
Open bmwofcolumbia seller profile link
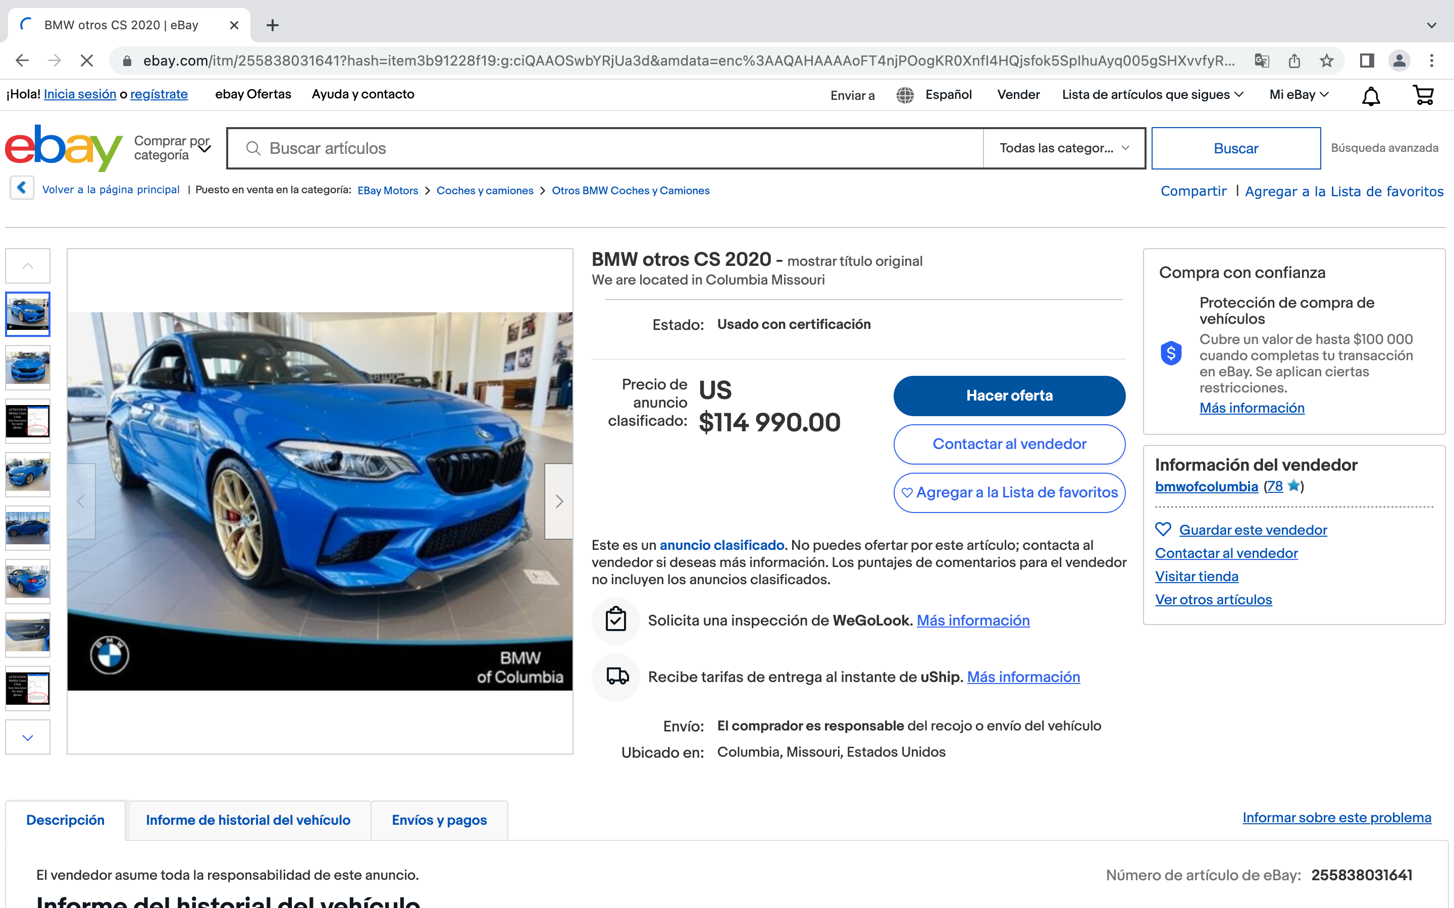click(1207, 486)
